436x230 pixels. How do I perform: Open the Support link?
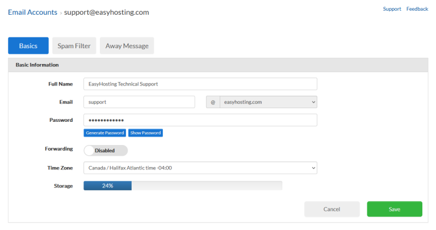click(x=392, y=9)
